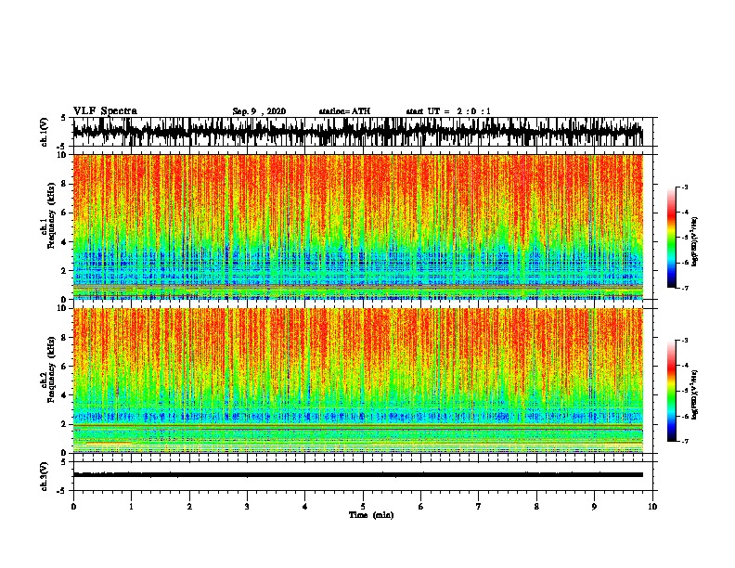
Task: Select the "Time (min)" axis label
Action: point(371,515)
